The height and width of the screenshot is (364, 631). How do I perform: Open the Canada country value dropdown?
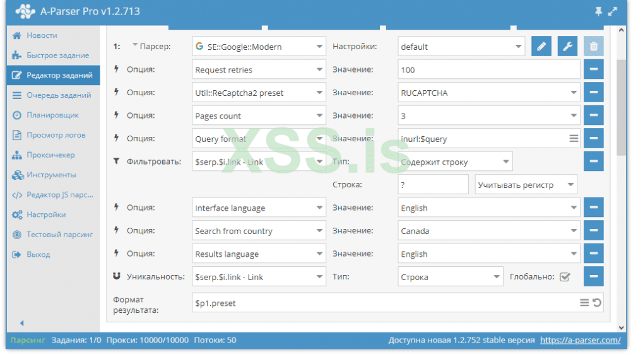coord(489,230)
